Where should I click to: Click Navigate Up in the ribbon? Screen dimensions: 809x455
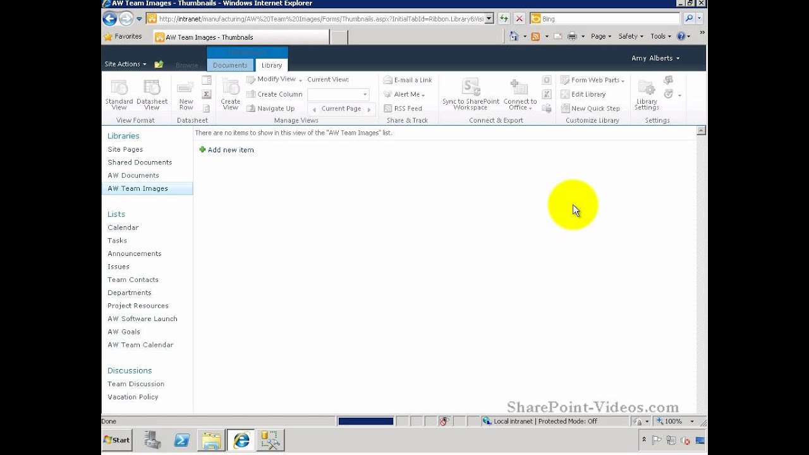271,108
